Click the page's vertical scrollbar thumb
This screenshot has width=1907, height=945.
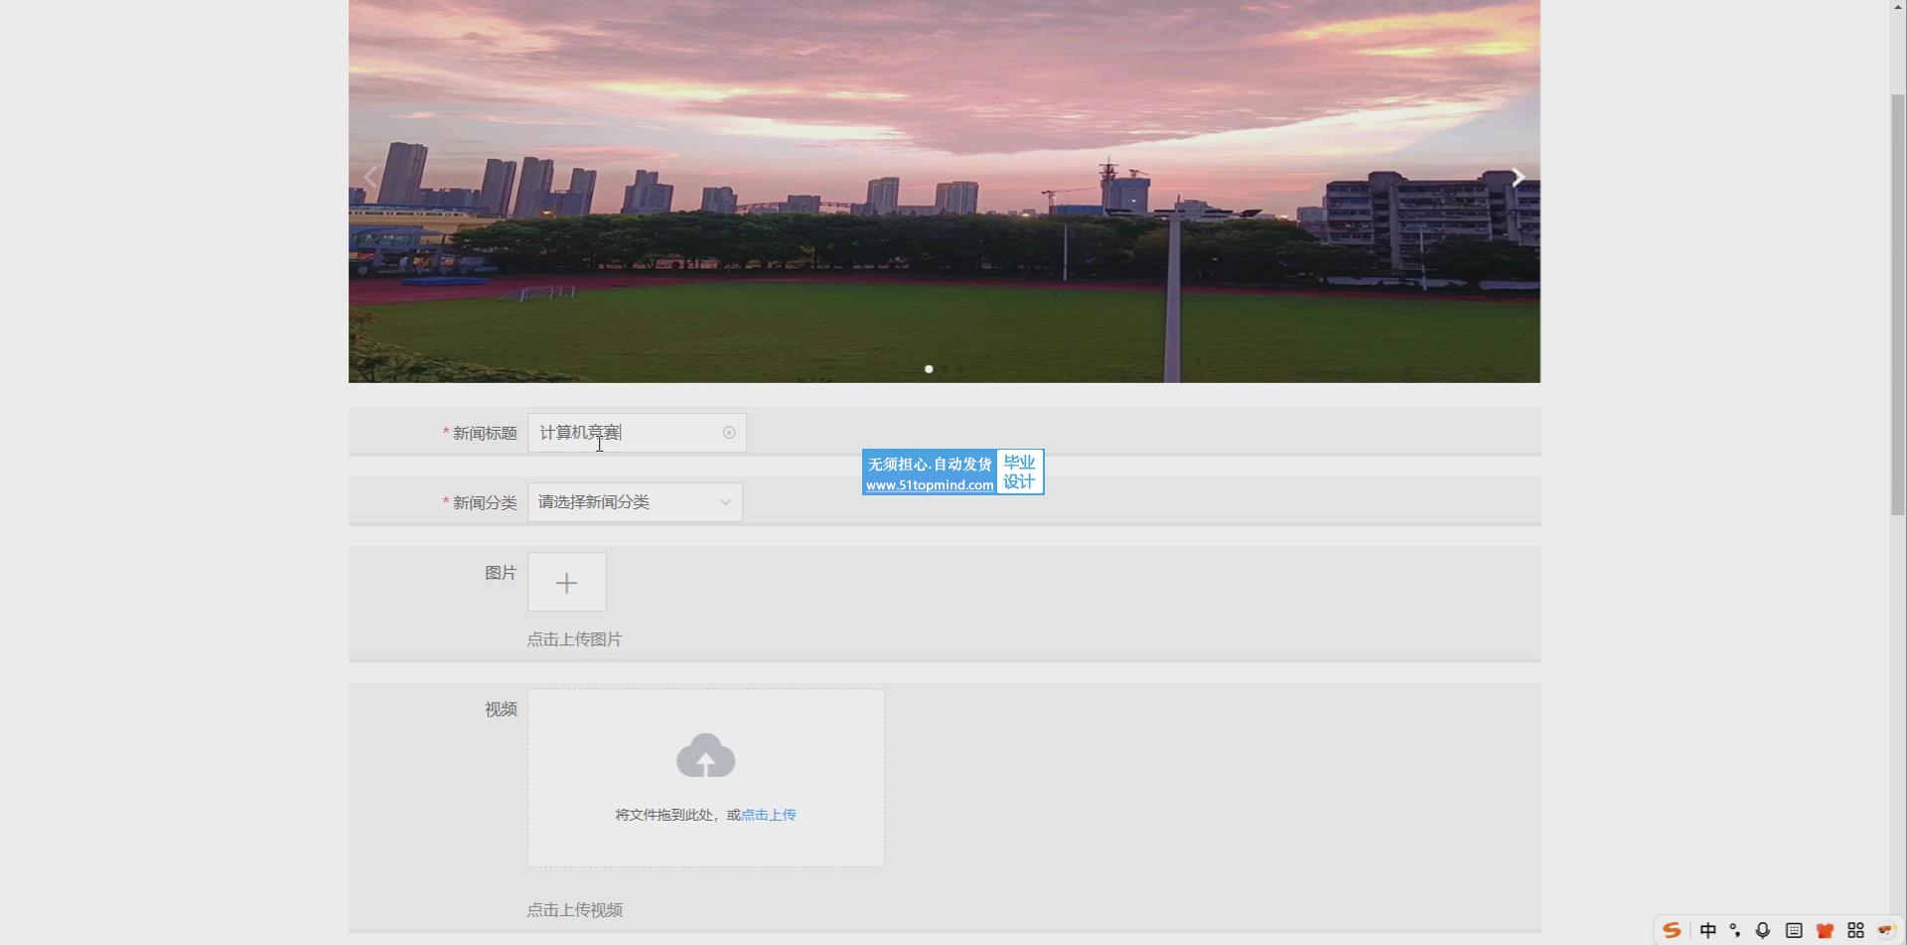pos(1898,298)
